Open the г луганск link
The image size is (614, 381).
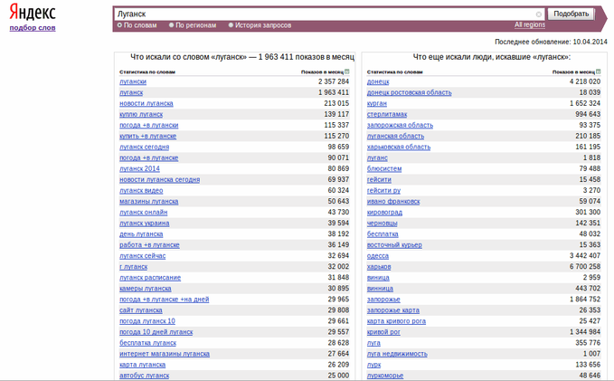coord(134,267)
